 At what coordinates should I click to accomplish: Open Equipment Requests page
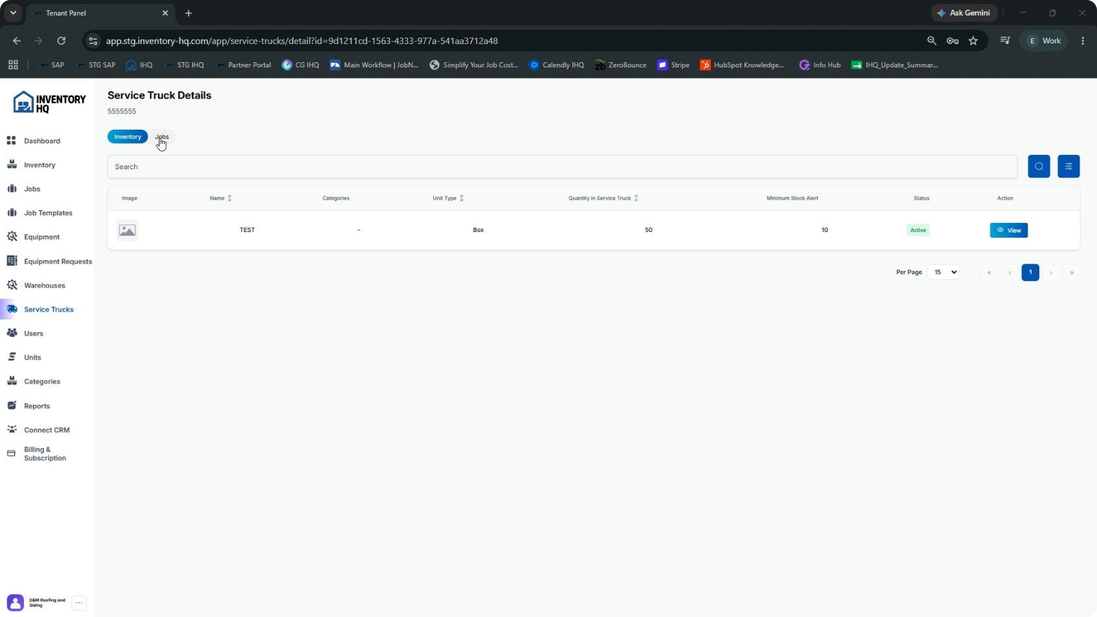58,261
